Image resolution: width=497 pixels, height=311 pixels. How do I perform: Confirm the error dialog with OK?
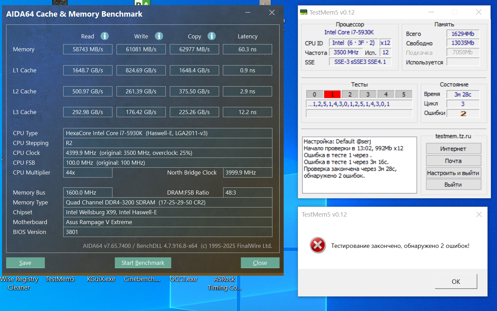pyautogui.click(x=456, y=281)
